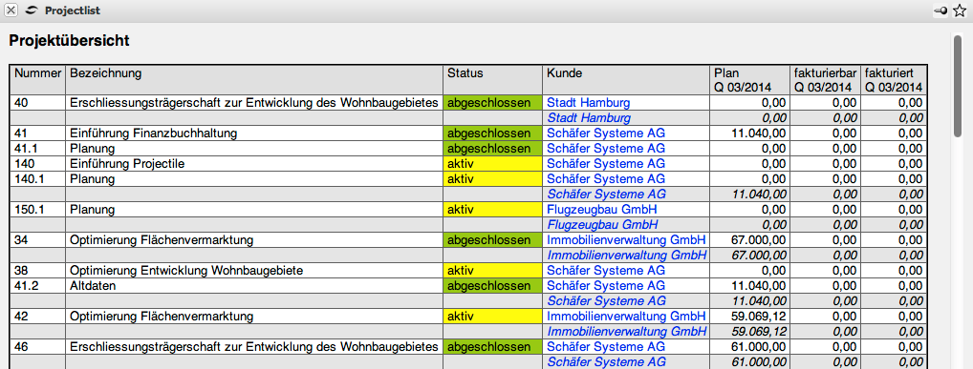Open Stadt Hamburg customer link in row 40
The image size is (973, 369).
(x=588, y=103)
